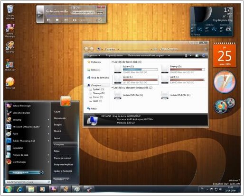This screenshot has height=196, width=244.
Task: Collapse the Unități cu stocare detașabilă group
Action: click(112, 88)
